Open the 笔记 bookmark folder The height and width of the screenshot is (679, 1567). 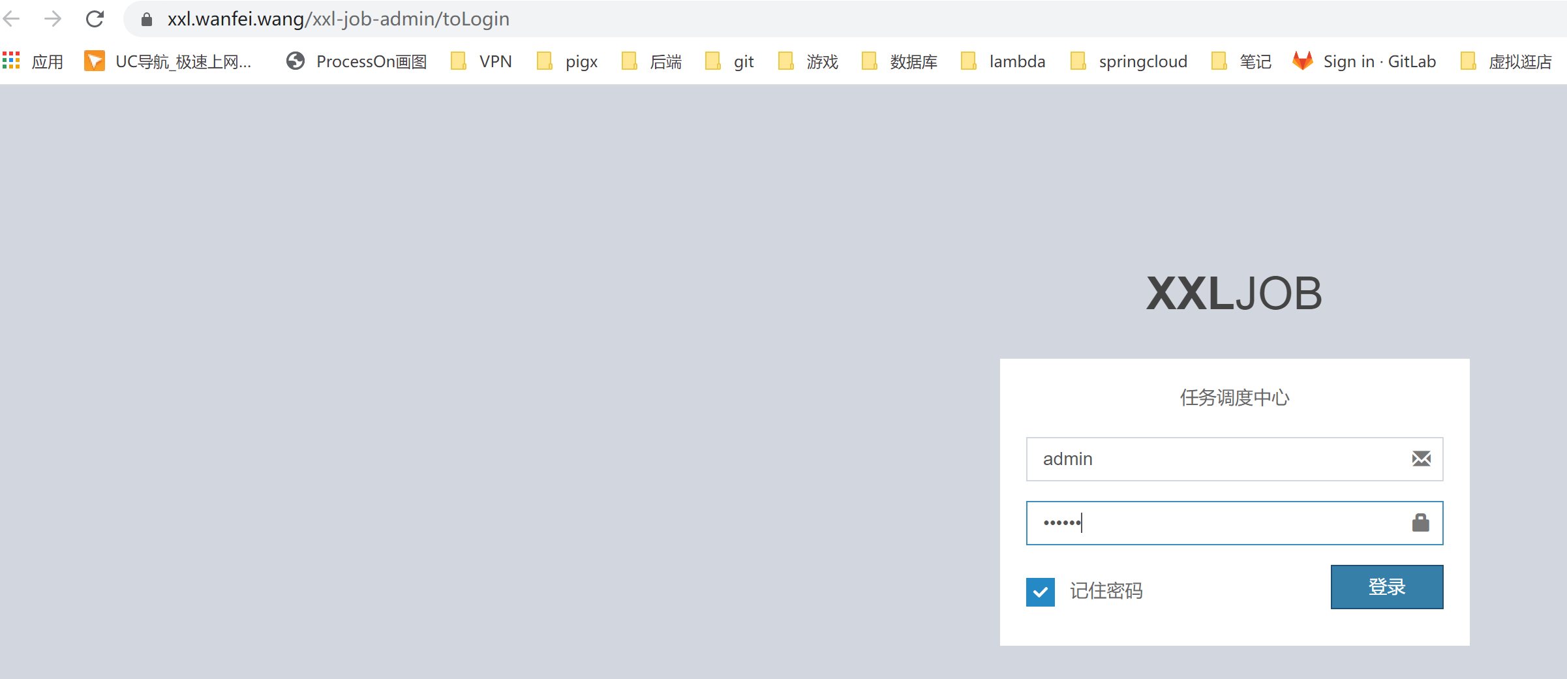click(1241, 61)
